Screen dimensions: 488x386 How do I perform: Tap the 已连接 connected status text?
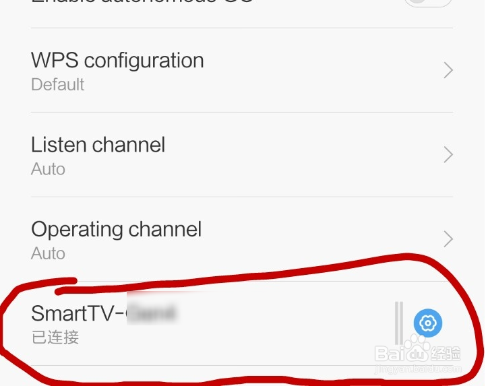point(55,337)
